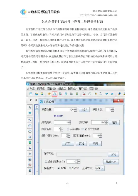Select the straight line drawing tool
Image resolution: width=138 pixels, height=196 pixels.
(x=30, y=120)
